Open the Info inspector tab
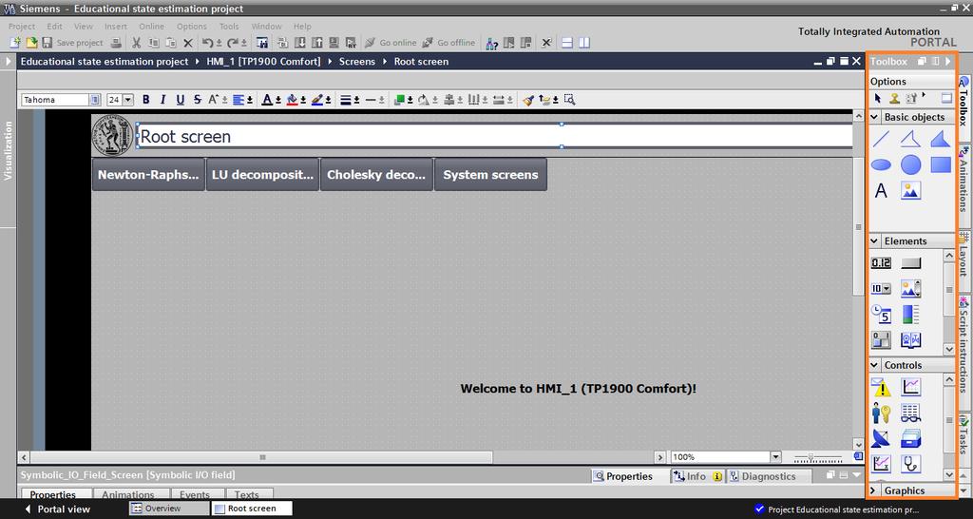Image resolution: width=973 pixels, height=519 pixels. tap(696, 476)
